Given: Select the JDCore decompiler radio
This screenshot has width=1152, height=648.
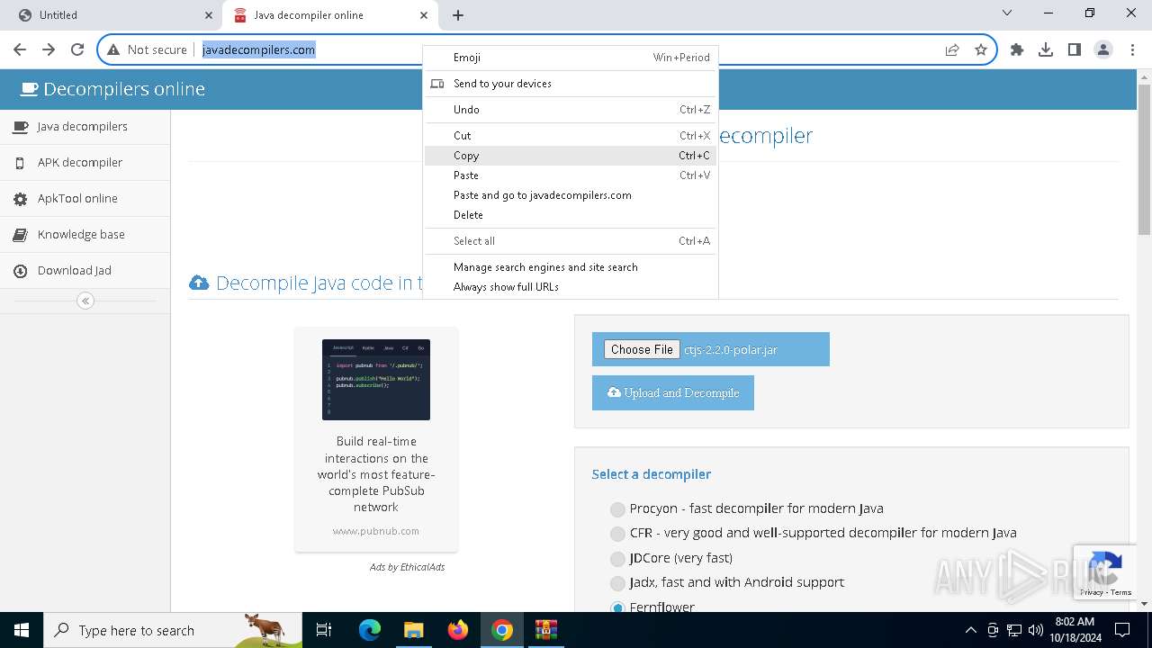Looking at the screenshot, I should pos(617,559).
